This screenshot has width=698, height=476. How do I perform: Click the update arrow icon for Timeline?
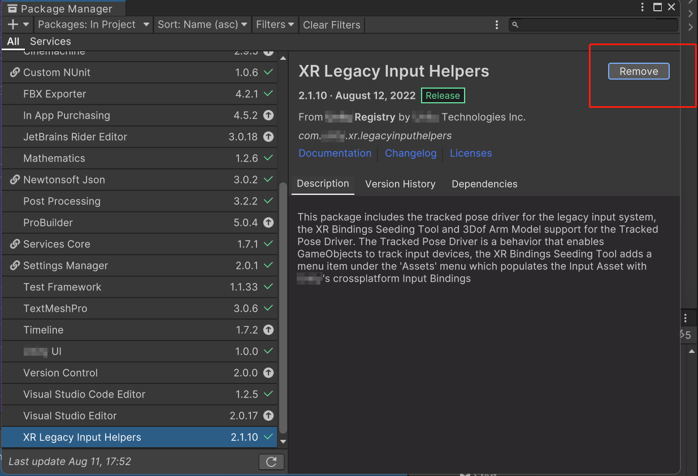(x=268, y=330)
